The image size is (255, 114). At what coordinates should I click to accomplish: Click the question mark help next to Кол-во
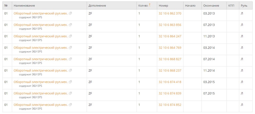[150, 5]
